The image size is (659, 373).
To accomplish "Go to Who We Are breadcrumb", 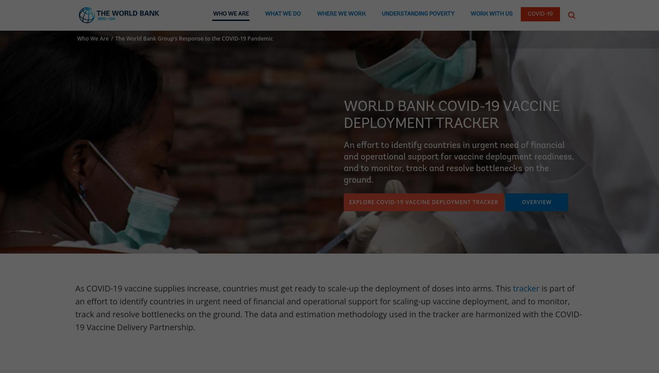I will point(93,39).
